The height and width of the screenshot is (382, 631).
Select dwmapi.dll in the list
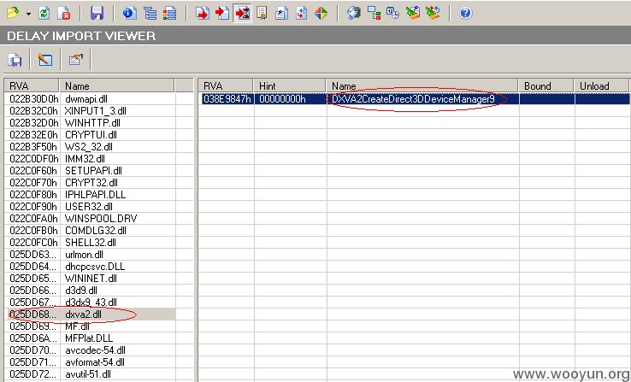tap(90, 99)
